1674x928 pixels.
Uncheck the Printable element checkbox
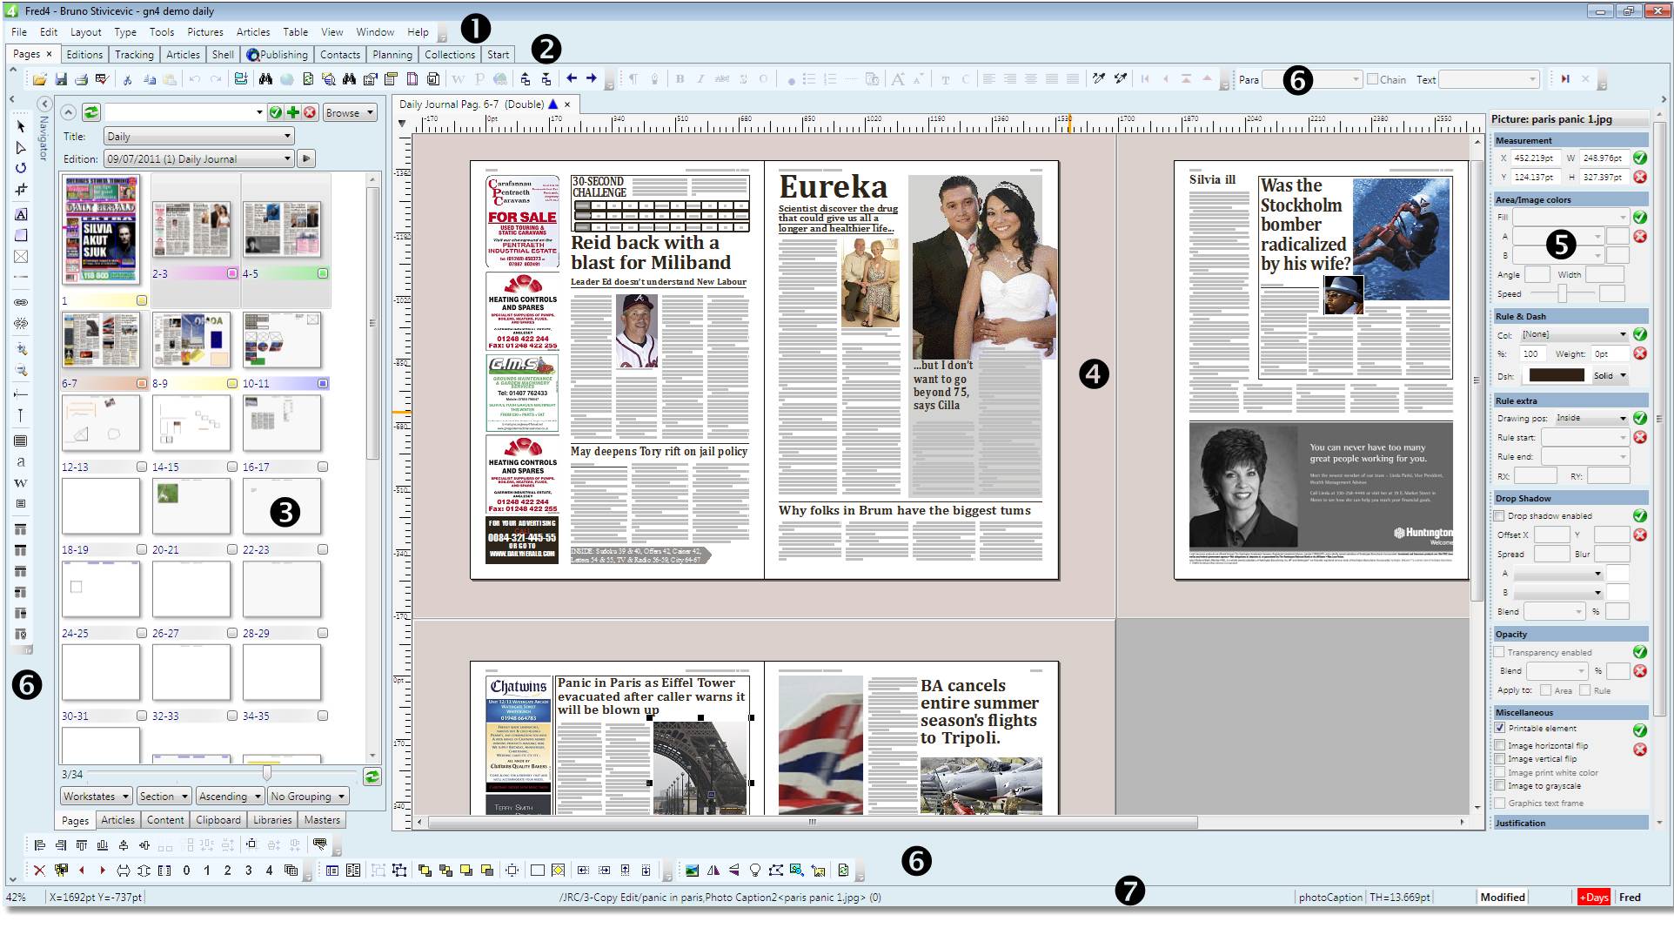coord(1500,728)
